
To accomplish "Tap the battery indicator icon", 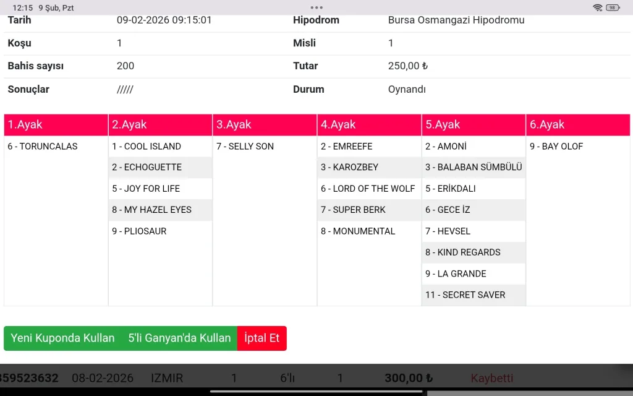I will (x=613, y=7).
